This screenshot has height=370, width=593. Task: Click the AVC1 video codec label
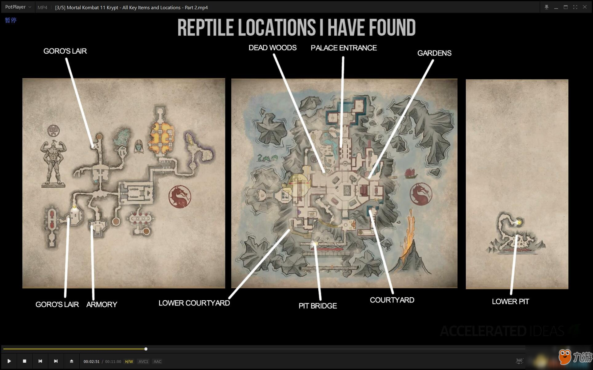143,361
